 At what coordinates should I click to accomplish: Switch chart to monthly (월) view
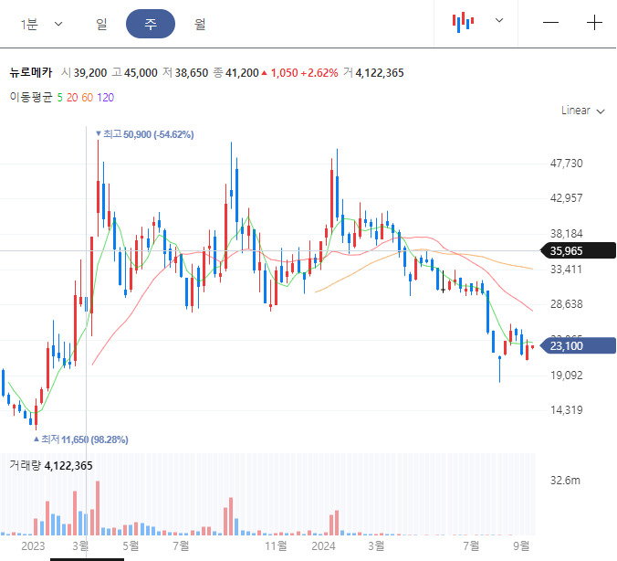tap(200, 25)
